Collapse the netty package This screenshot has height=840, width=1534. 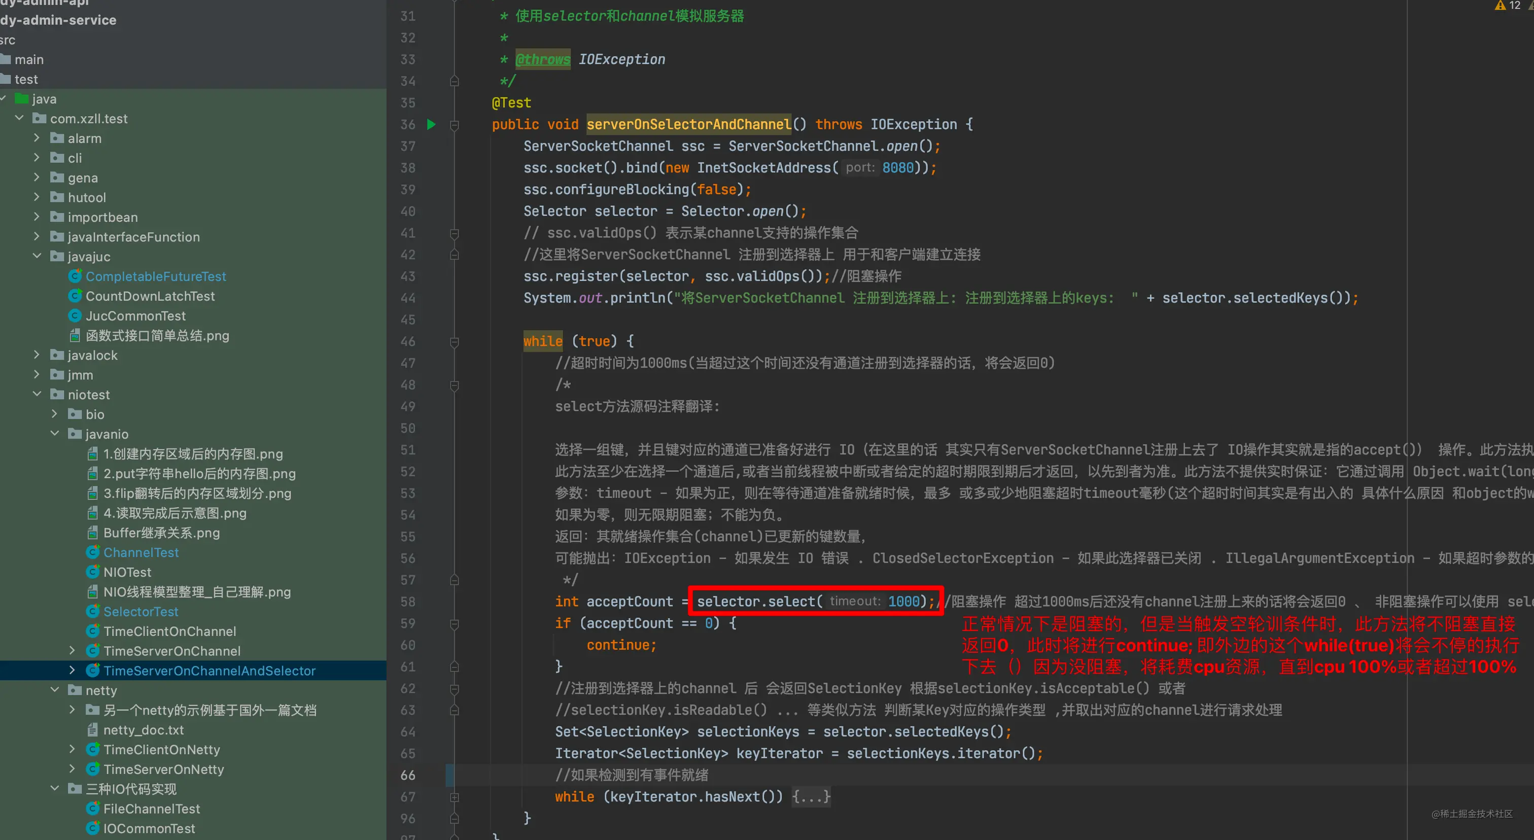click(55, 690)
